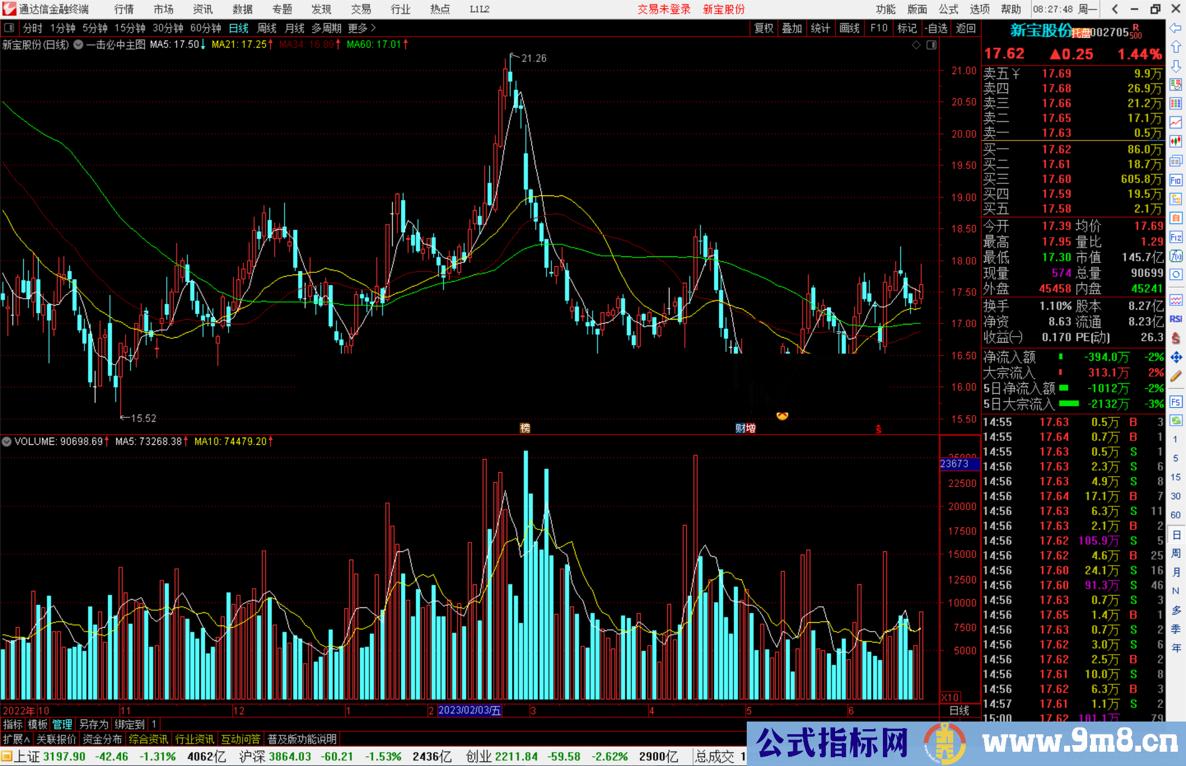The width and height of the screenshot is (1186, 766).
Task: Toggle the diamond marker at chart top-right
Action: click(x=916, y=45)
